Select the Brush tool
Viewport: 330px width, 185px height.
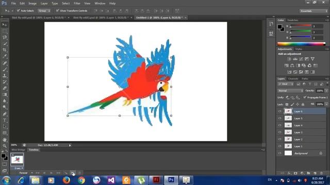point(5,69)
